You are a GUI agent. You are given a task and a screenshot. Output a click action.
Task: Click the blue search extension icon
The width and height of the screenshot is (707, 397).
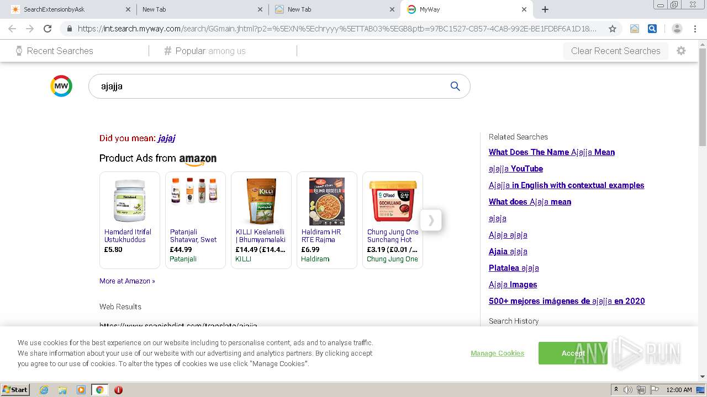pos(652,29)
